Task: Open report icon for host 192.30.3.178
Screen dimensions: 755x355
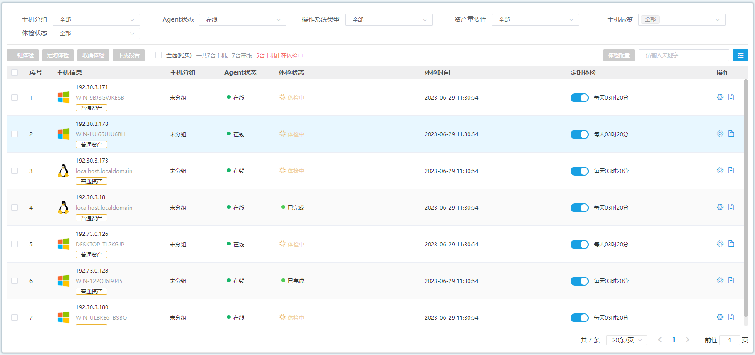Action: click(x=731, y=134)
